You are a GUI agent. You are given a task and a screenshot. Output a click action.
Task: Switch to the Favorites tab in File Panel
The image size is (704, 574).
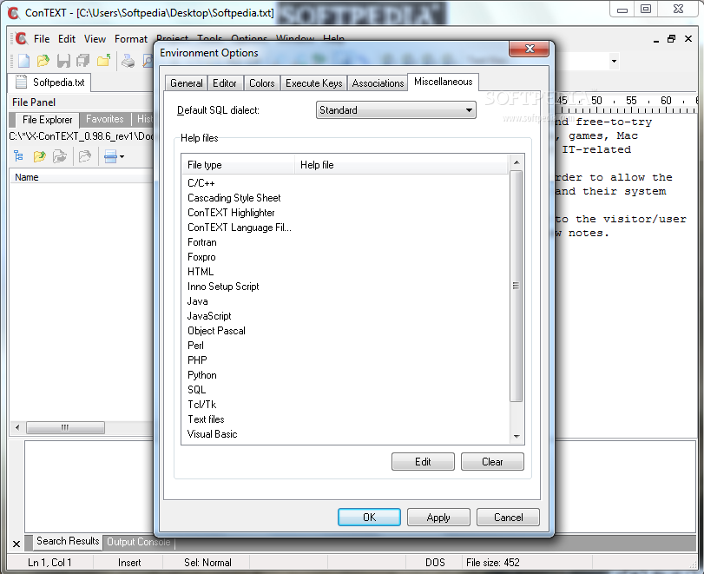(105, 119)
